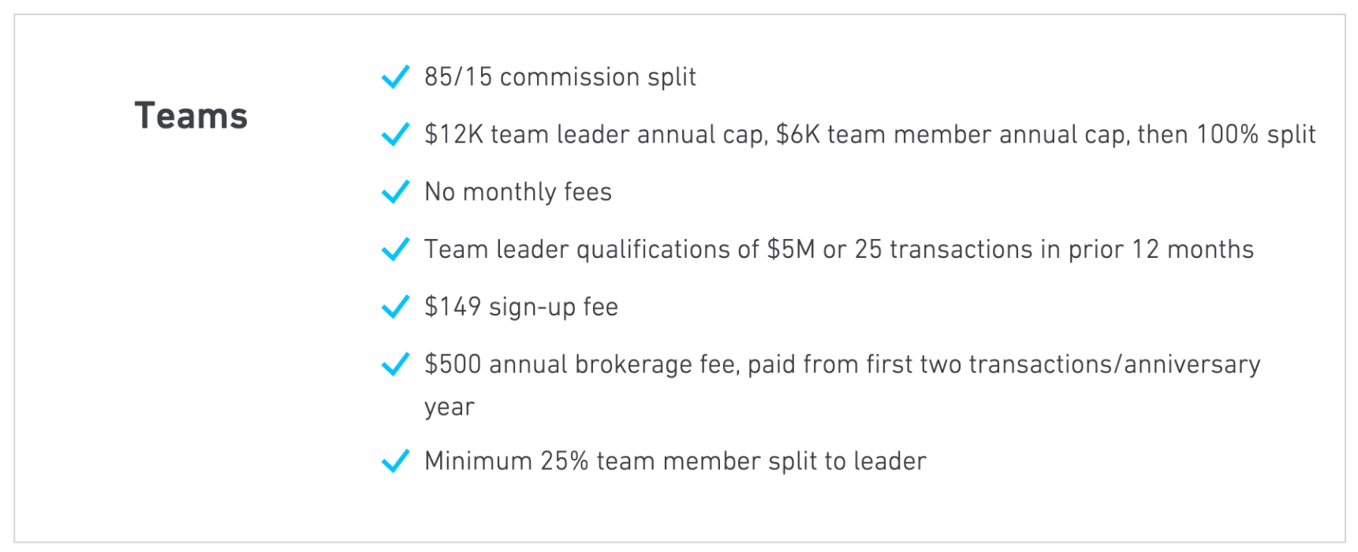Click Minimum 25% team member split to leader

point(675,461)
